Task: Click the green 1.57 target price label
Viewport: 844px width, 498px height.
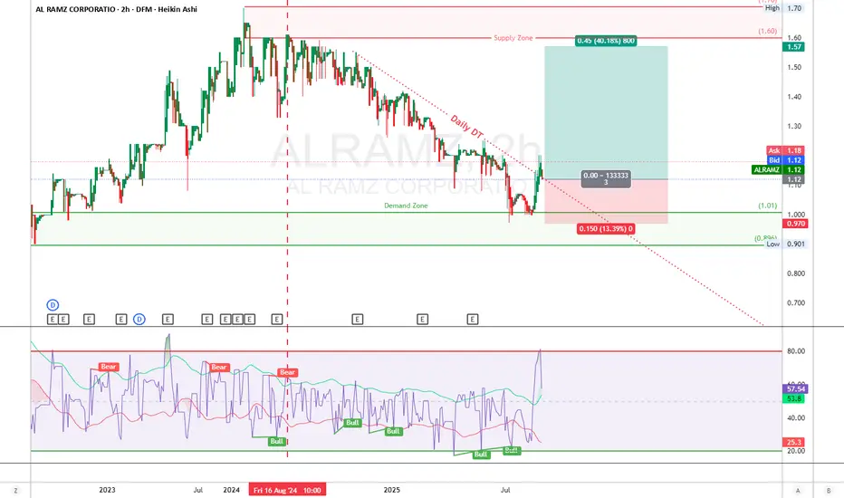Action: [793, 47]
